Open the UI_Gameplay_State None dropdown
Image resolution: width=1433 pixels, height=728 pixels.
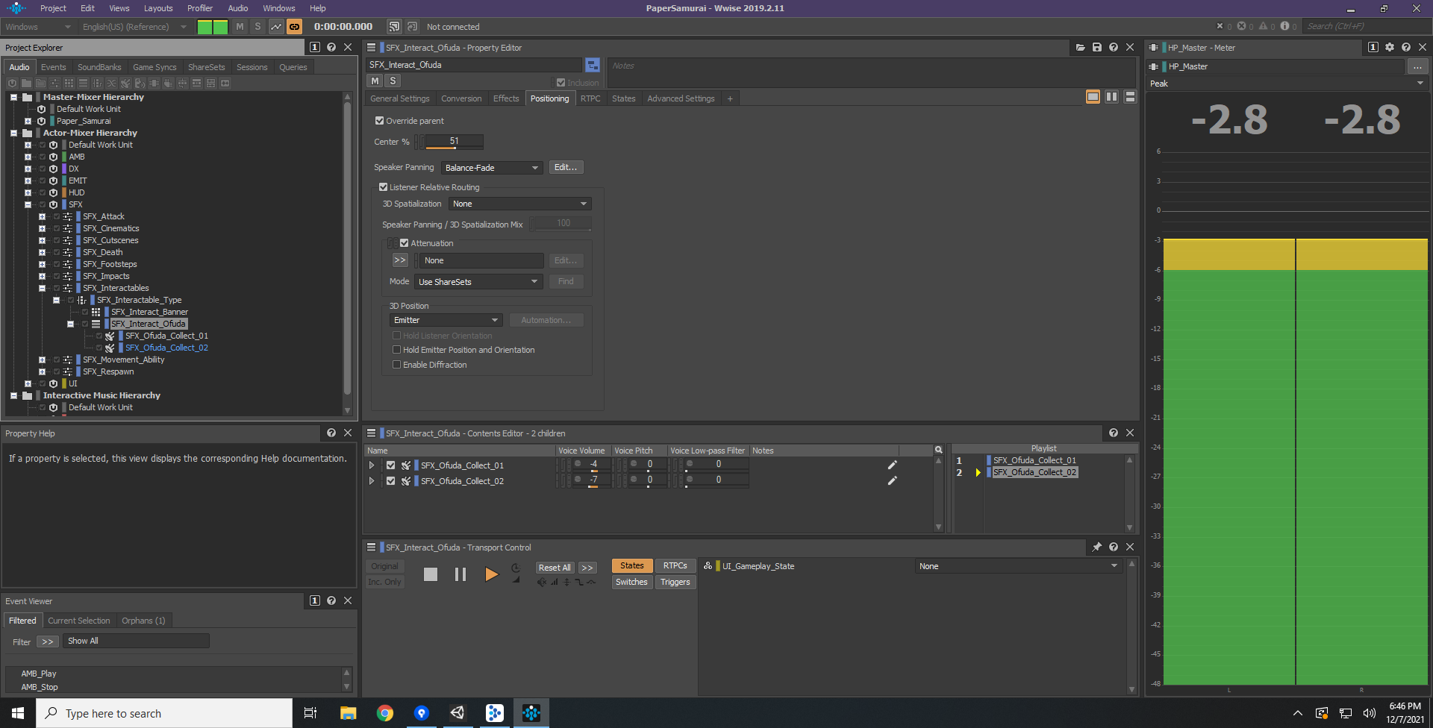[1018, 566]
